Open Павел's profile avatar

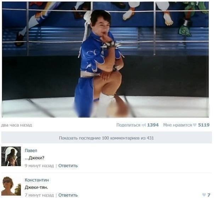click(11, 156)
